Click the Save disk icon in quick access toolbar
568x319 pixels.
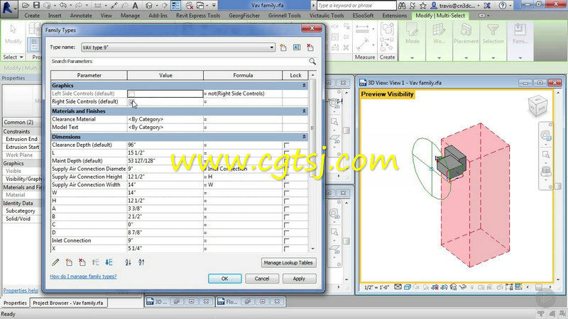[36, 6]
